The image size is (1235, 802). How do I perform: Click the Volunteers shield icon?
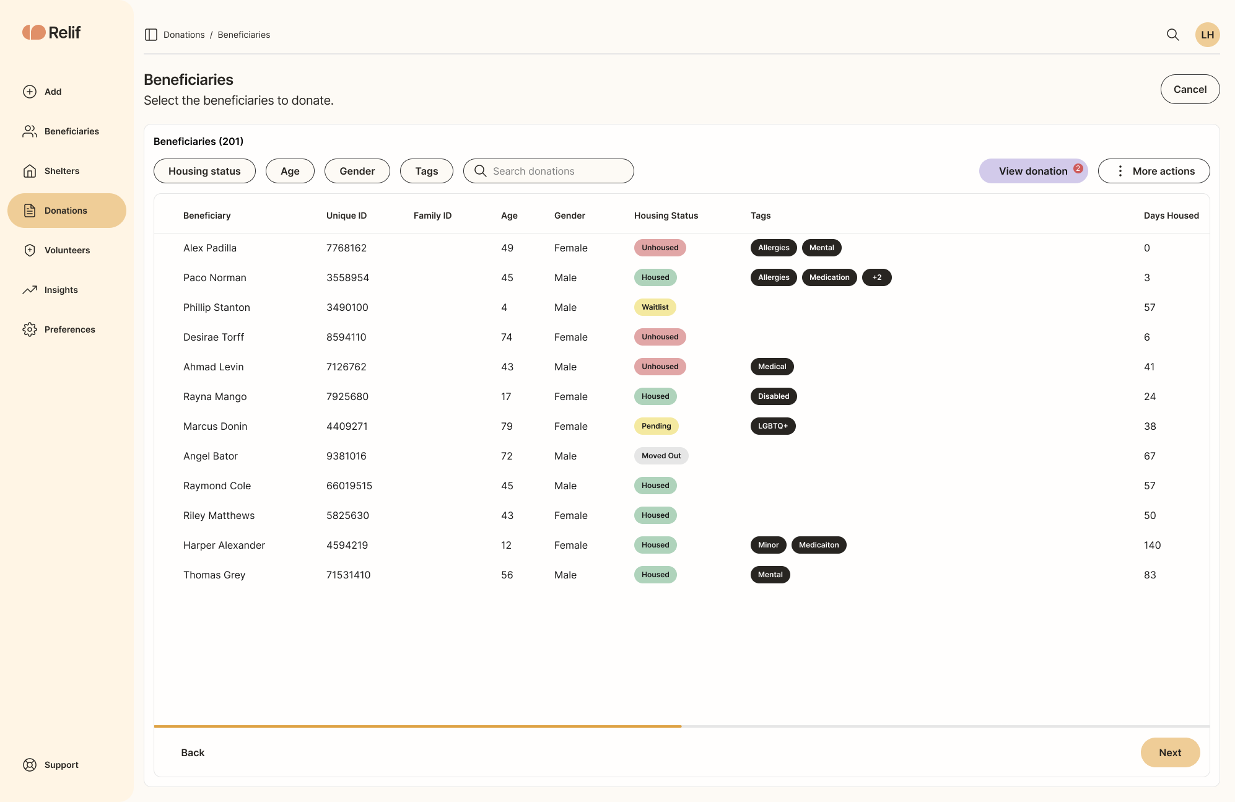point(30,250)
